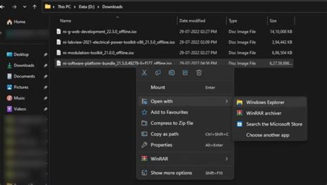The height and width of the screenshot is (185, 327).
Task: Unpin Downloads using its pin icon
Action: pos(45,65)
